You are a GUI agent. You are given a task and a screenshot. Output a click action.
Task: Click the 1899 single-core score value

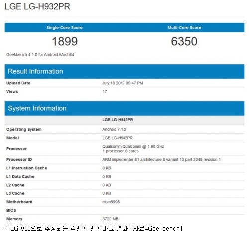pos(65,41)
